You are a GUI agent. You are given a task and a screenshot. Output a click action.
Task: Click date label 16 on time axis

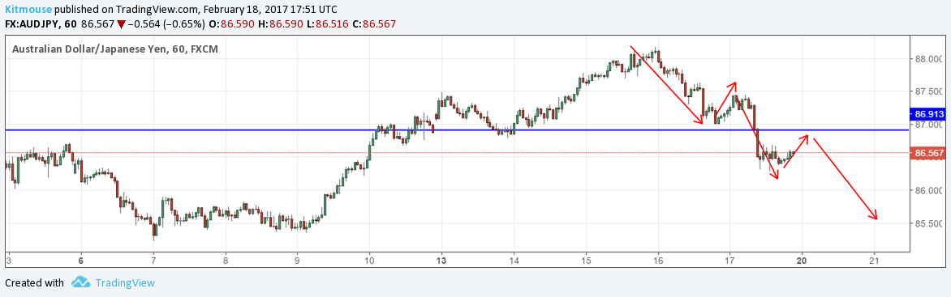(657, 261)
